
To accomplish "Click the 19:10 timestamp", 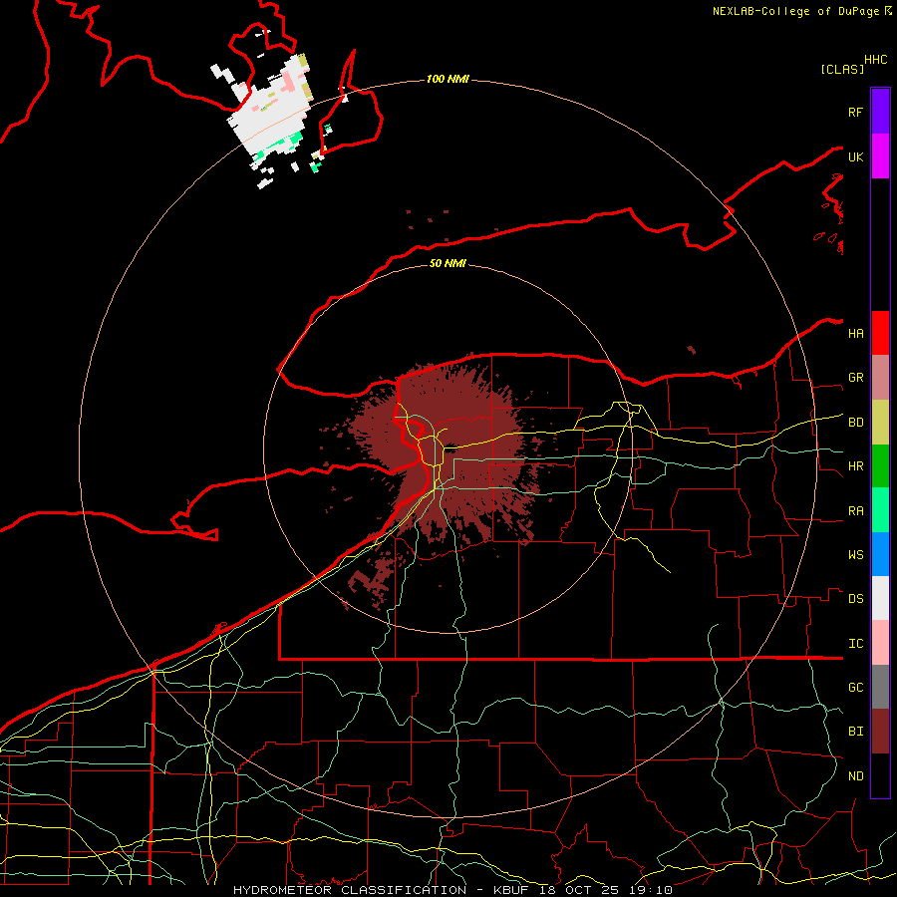I will pos(650,890).
